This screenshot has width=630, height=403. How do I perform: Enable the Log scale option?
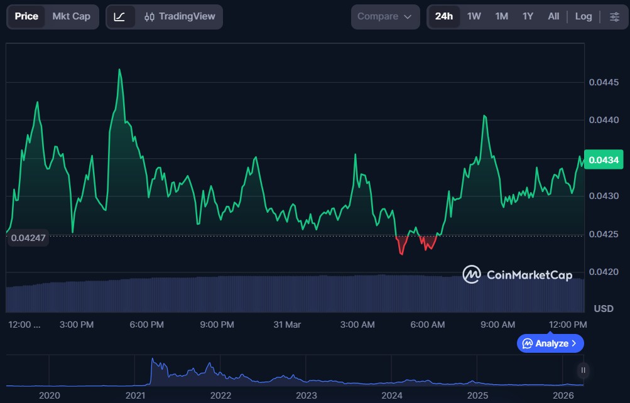tap(583, 16)
